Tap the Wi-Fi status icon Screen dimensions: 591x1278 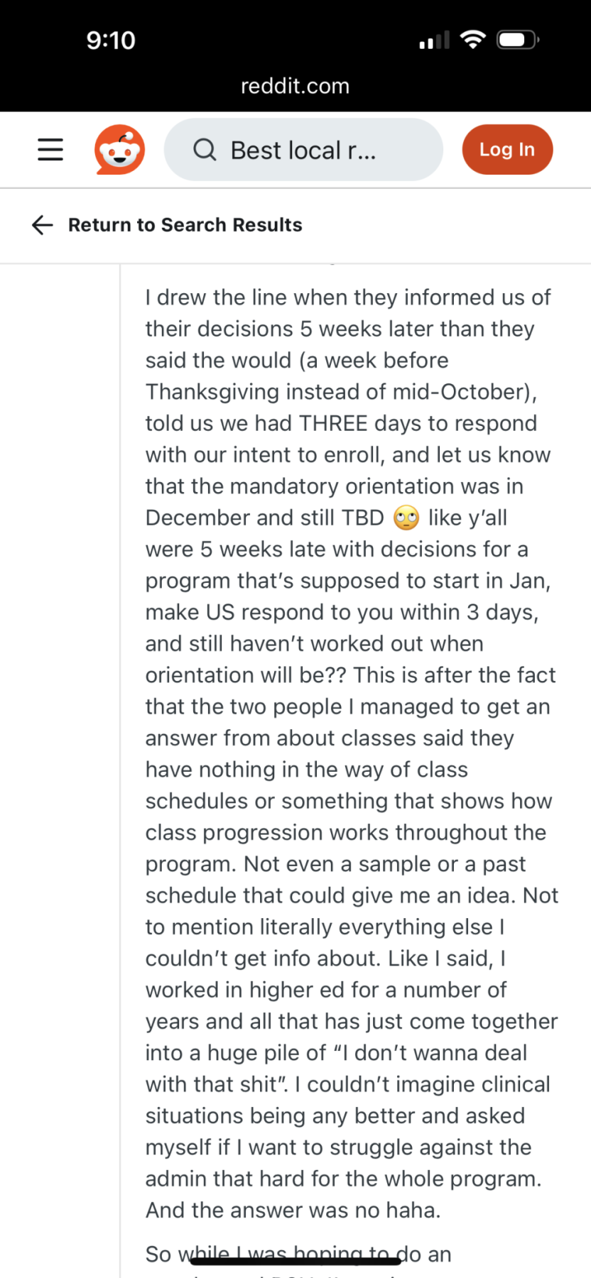coord(472,40)
